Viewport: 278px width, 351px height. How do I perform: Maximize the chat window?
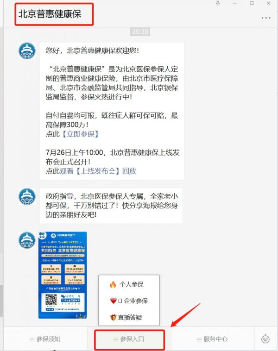tap(252, 3)
